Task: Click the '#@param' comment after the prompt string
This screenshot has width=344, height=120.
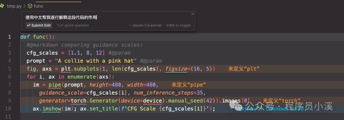Action: point(151,61)
